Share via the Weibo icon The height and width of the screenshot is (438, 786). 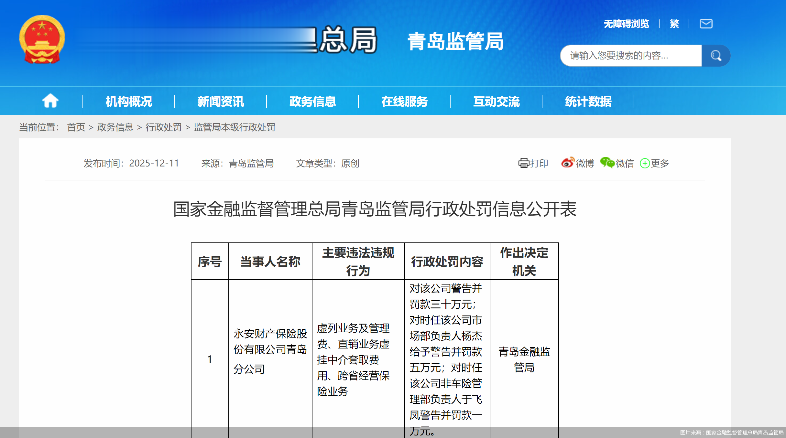click(567, 163)
